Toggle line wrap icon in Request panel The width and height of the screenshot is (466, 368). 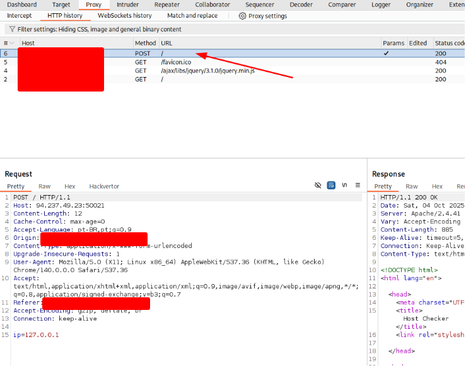coord(331,186)
